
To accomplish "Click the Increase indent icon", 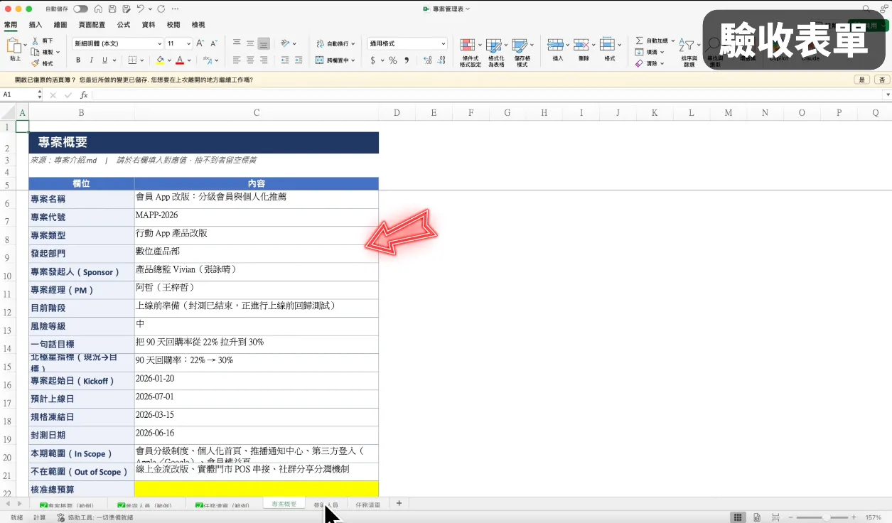I will click(x=298, y=61).
